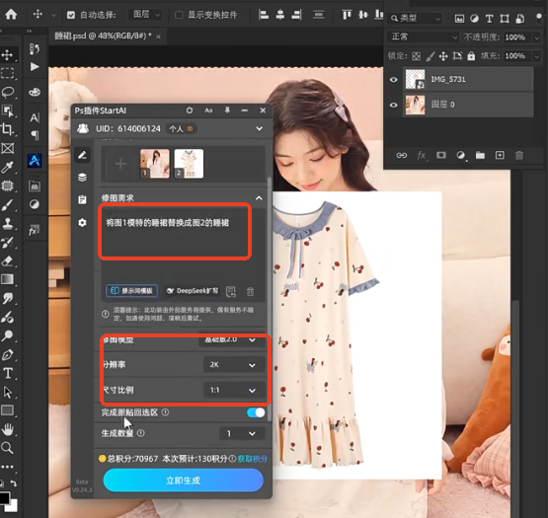The width and height of the screenshot is (548, 518).
Task: Click the 获取积分 link
Action: tap(253, 459)
